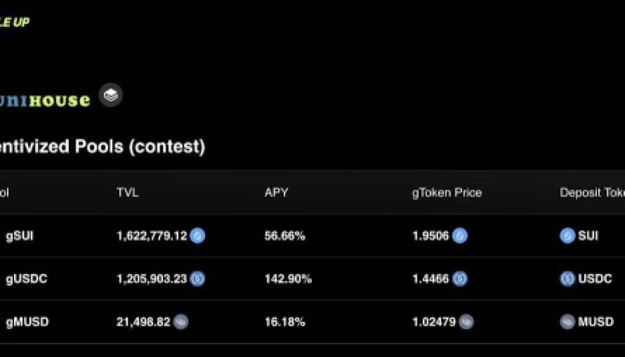Image resolution: width=625 pixels, height=357 pixels.
Task: Click the USDC coin icon in gUSDC TVL
Action: (197, 279)
